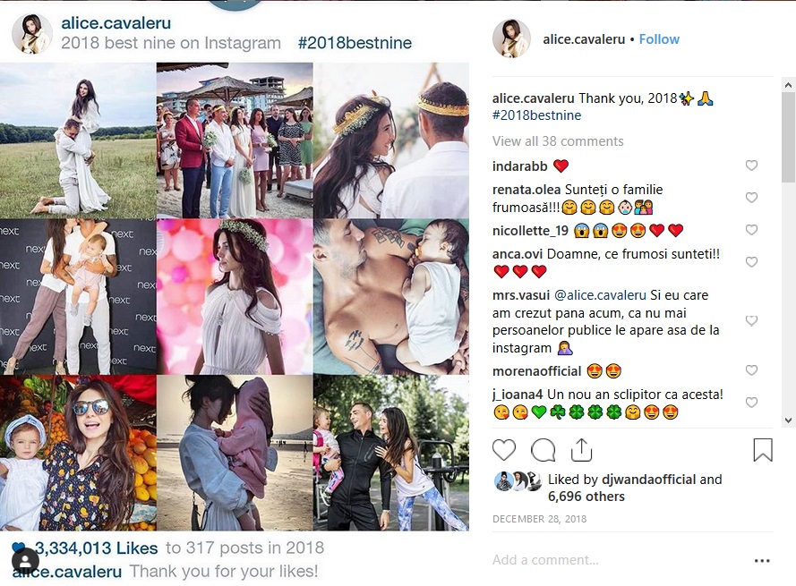
Task: Expand View all 38 comments
Action: coord(558,141)
